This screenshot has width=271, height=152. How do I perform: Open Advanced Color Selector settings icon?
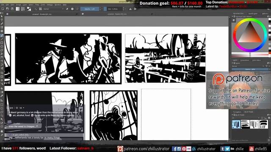[x=234, y=20]
